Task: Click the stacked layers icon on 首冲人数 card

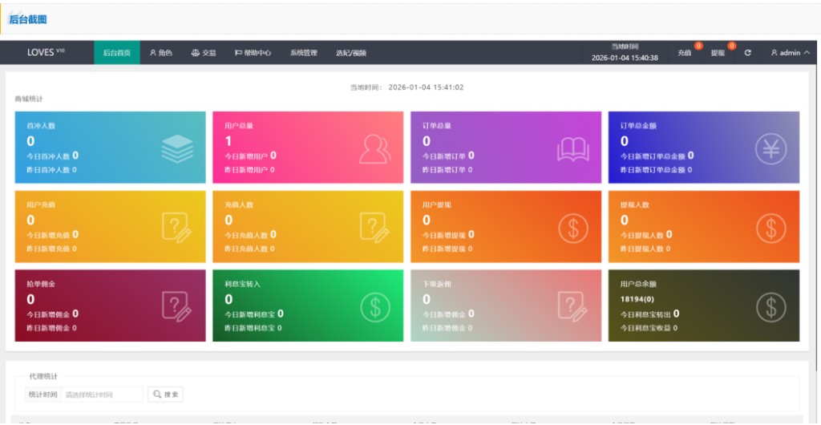Action: click(x=177, y=148)
